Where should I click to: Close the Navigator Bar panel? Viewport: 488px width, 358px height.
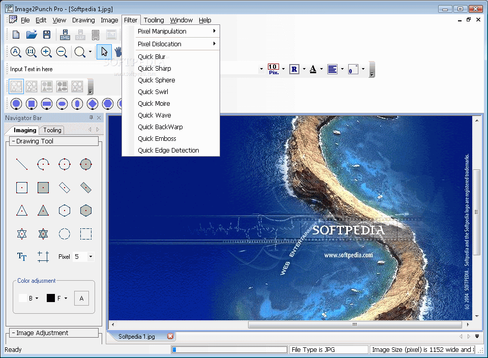point(99,117)
